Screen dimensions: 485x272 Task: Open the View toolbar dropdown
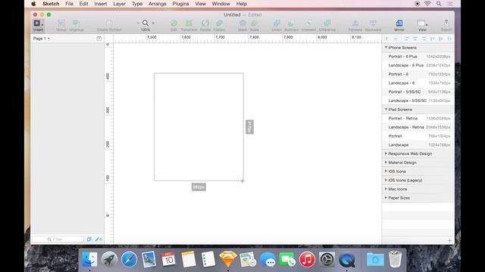coord(422,23)
